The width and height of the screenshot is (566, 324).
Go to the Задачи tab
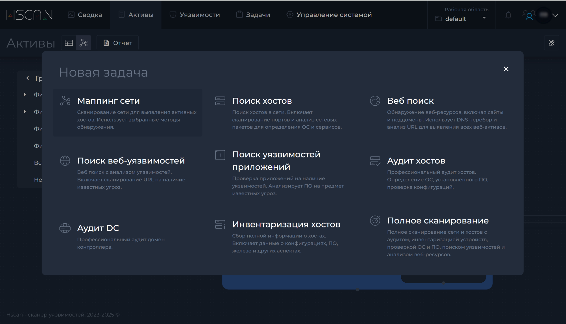click(253, 15)
